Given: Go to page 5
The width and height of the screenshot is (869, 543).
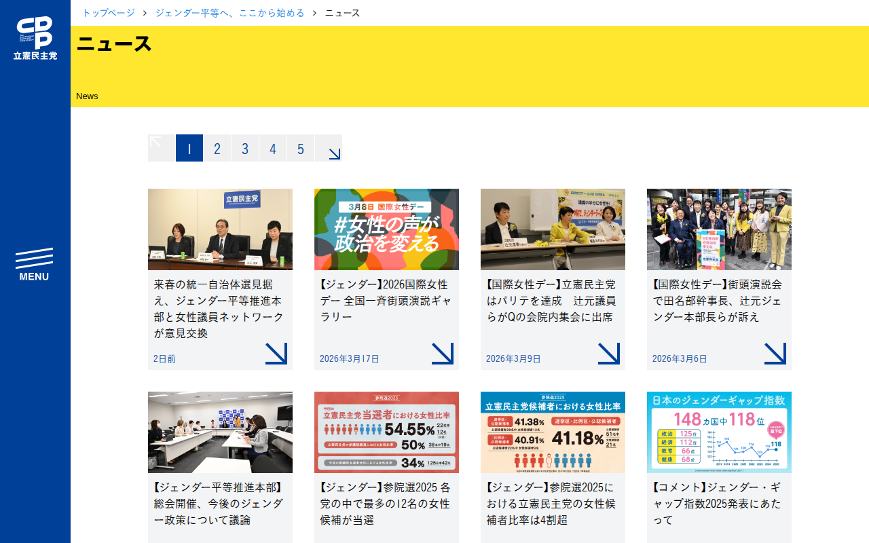Looking at the screenshot, I should point(301,148).
